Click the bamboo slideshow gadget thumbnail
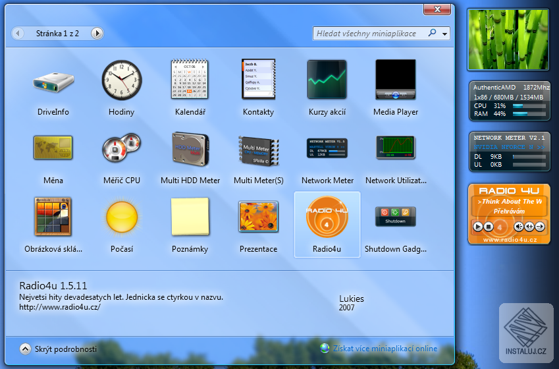Screen dimensions: 559x369 [x=507, y=40]
